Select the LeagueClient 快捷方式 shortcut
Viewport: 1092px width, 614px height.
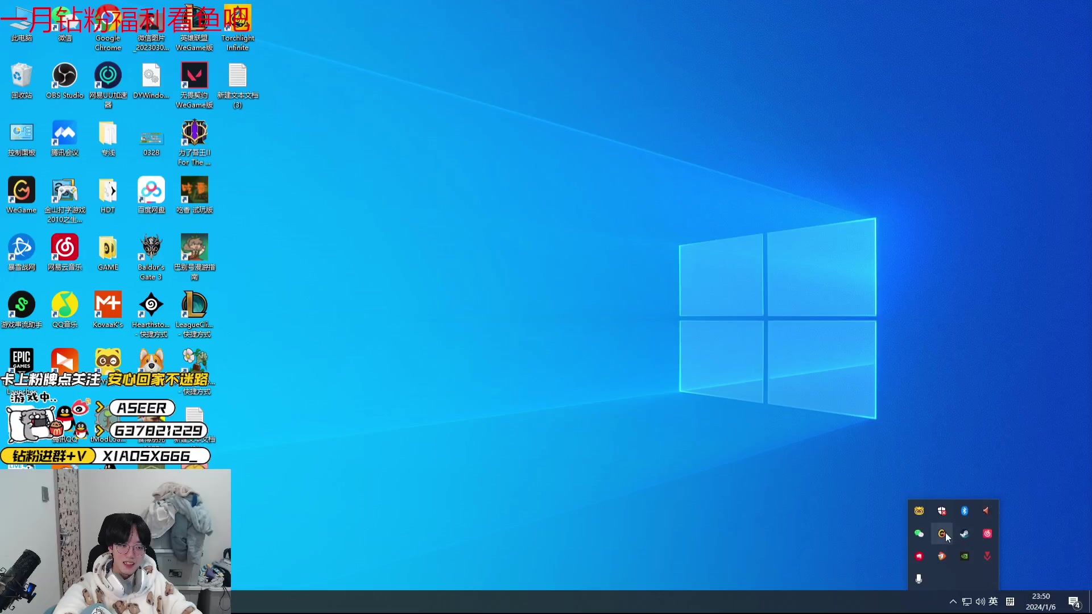pyautogui.click(x=195, y=314)
